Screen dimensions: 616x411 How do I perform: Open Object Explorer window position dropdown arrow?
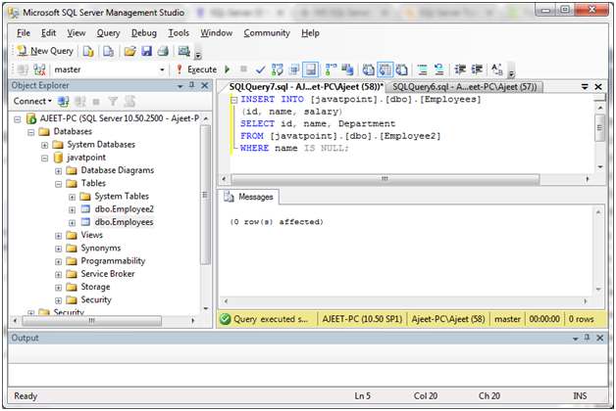pyautogui.click(x=180, y=86)
